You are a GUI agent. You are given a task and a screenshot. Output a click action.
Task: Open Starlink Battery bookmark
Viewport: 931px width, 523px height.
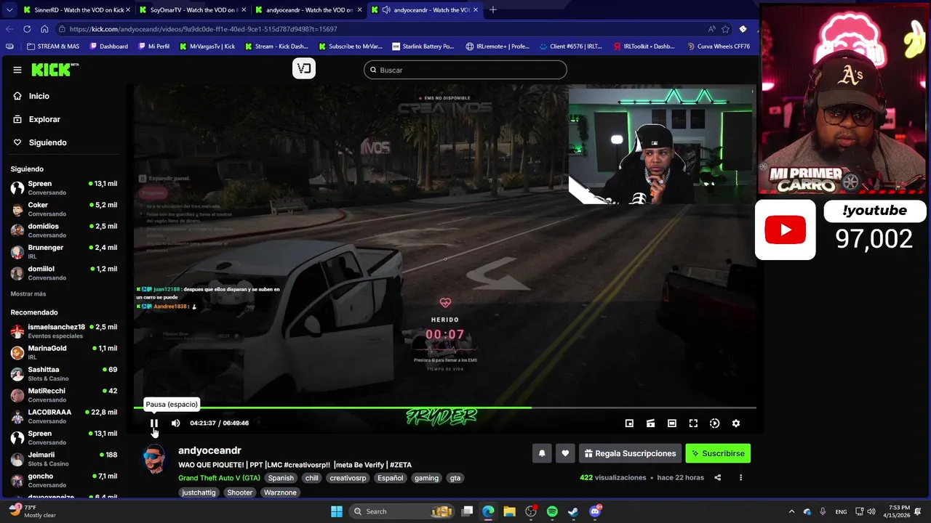(x=423, y=46)
